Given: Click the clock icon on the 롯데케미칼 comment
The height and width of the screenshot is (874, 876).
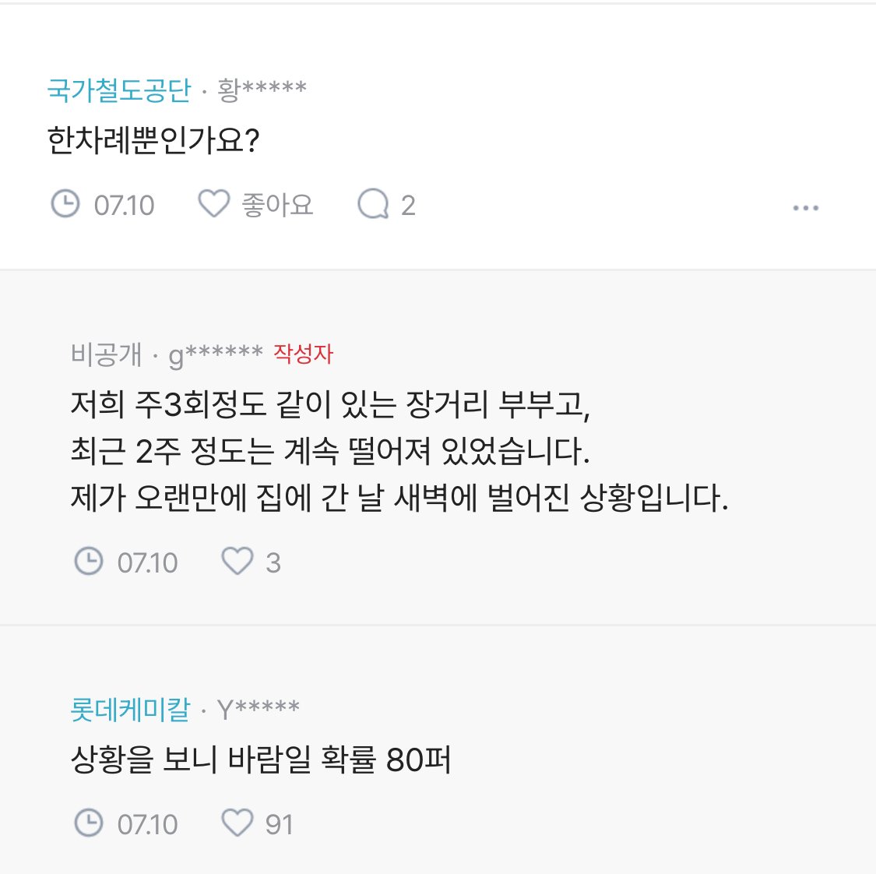Looking at the screenshot, I should point(89,823).
